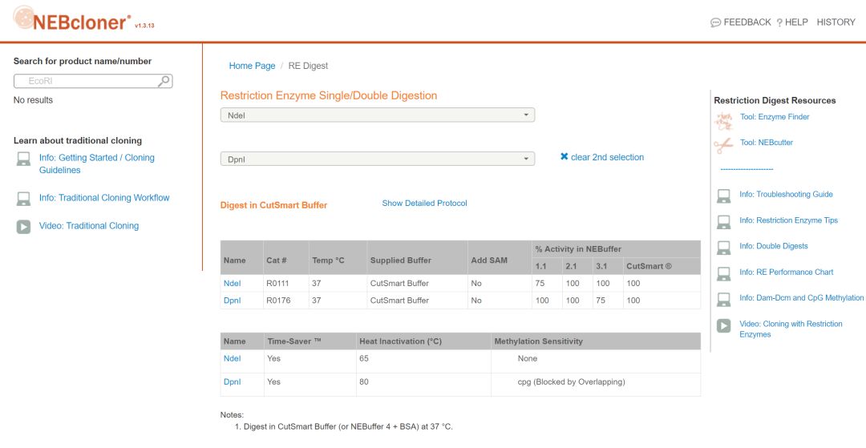Image resolution: width=866 pixels, height=448 pixels.
Task: Click laptop icon beside RE Performance Chart
Action: pos(723,273)
